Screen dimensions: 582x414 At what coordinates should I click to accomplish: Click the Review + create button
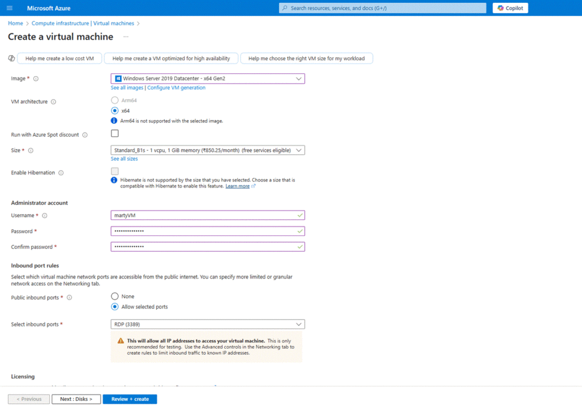point(130,399)
